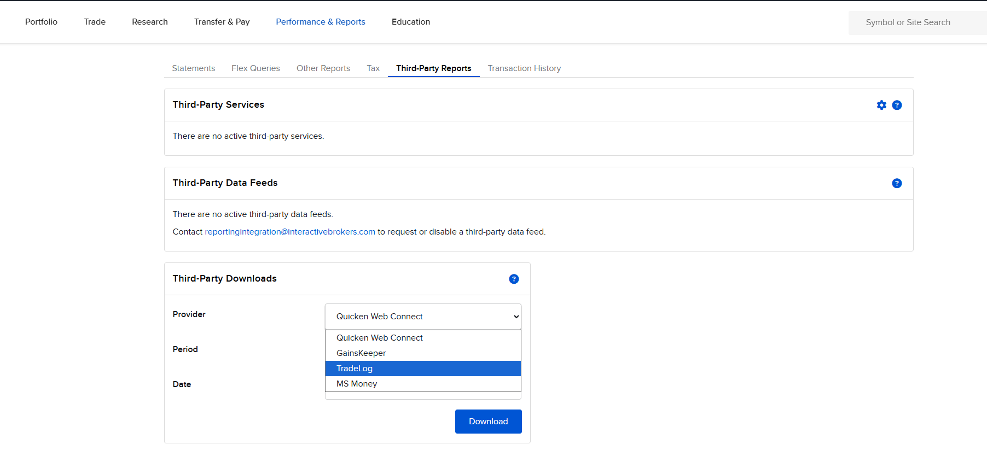Click the Third-Party Downloads heading
The width and height of the screenshot is (987, 462).
[x=225, y=278]
